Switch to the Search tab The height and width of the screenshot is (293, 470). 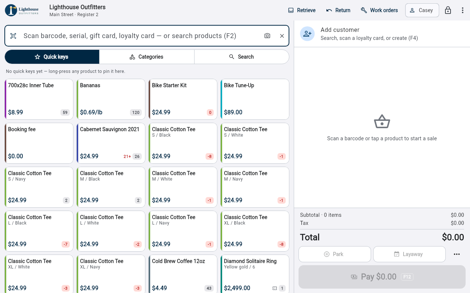pos(242,57)
